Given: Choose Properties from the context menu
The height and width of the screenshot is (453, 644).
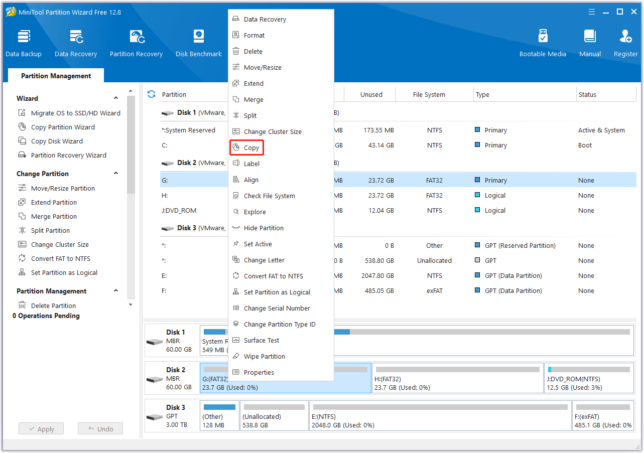Looking at the screenshot, I should [281, 372].
